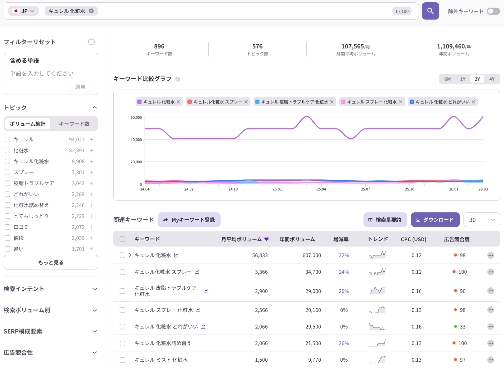Image resolution: width=504 pixels, height=368 pixels.
Task: Open chart icon for キュレル 化粧水 どれがいい row
Action: [x=203, y=327]
